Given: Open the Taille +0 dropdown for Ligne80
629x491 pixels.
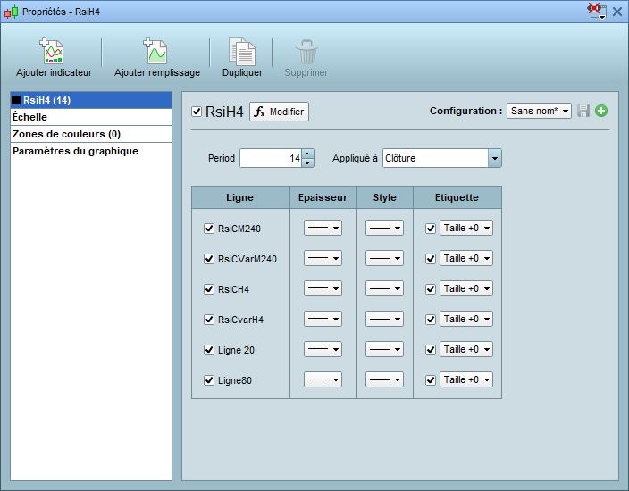Looking at the screenshot, I should click(x=466, y=379).
